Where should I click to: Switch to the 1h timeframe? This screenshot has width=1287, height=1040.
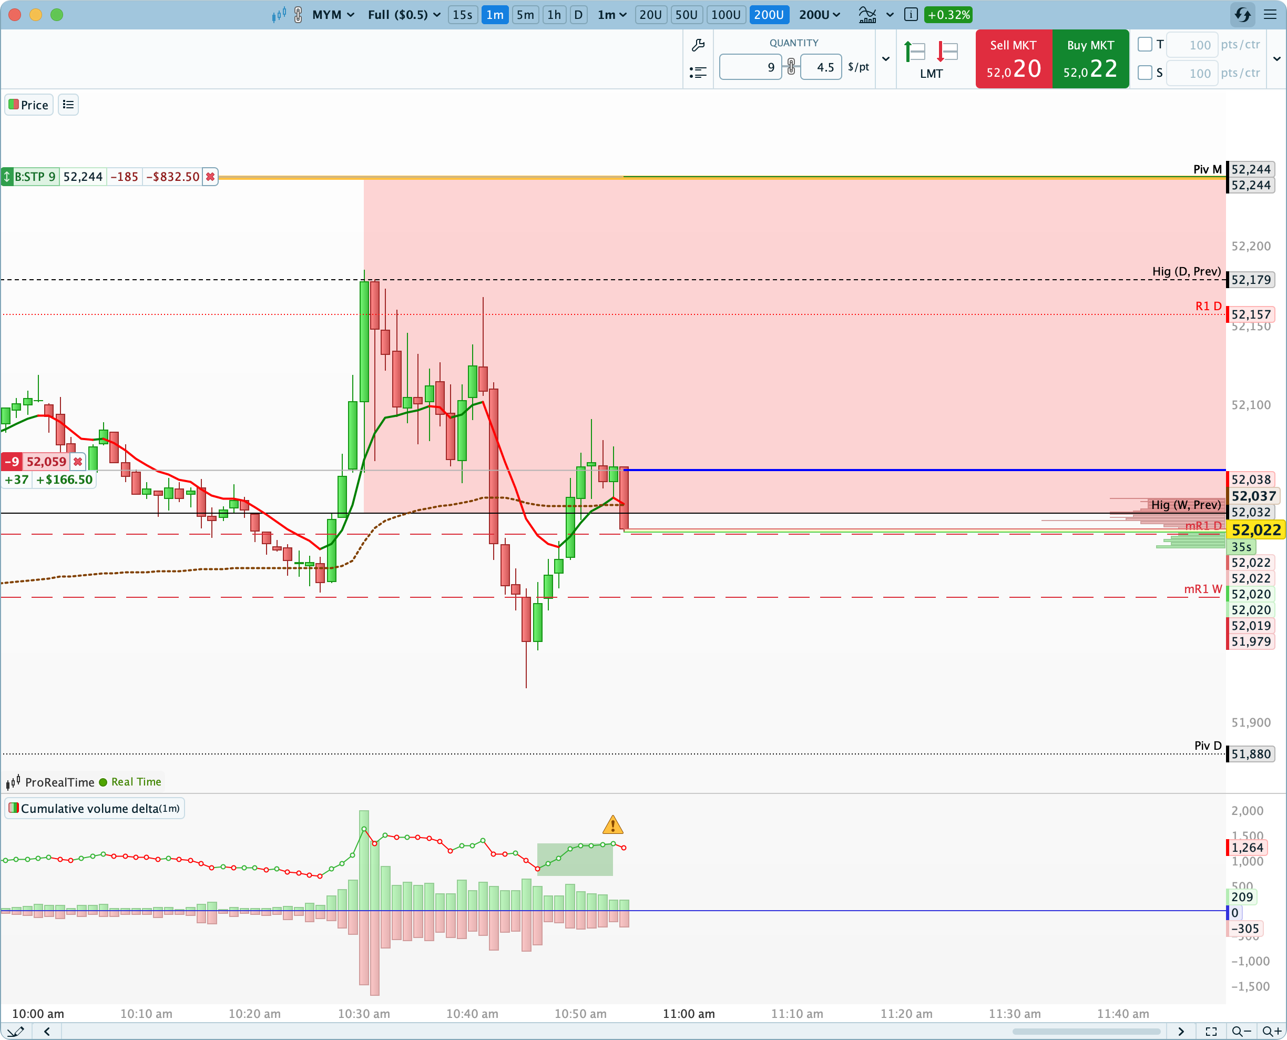554,14
